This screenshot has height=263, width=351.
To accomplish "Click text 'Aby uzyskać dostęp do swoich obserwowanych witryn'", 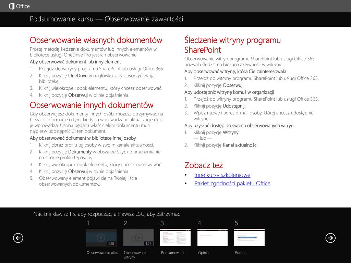I will [x=239, y=126].
